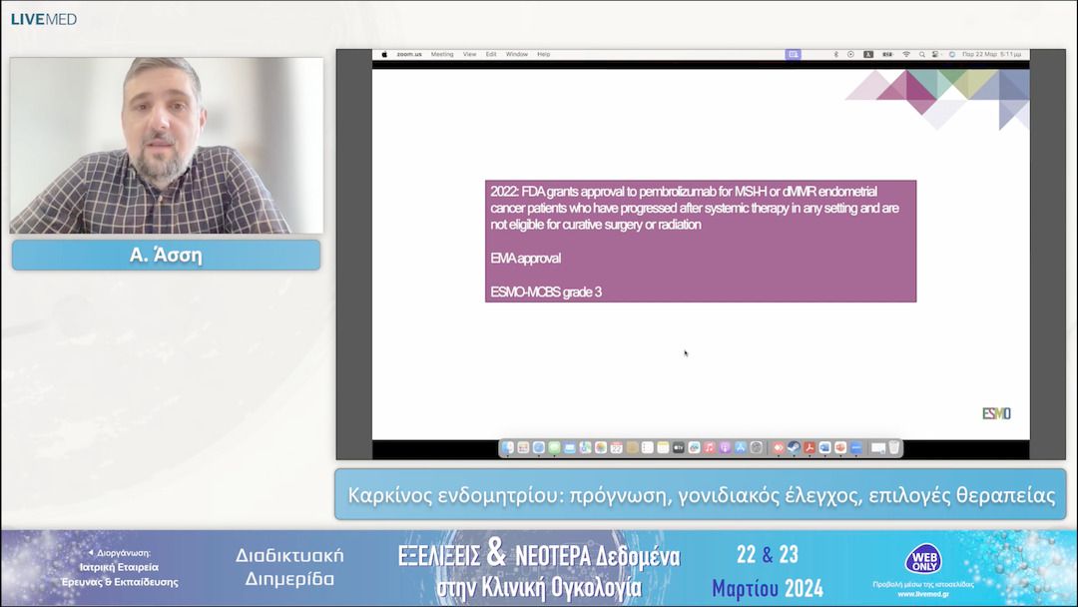Open Microsoft Word in the Dock
The height and width of the screenshot is (607, 1078).
click(x=825, y=447)
